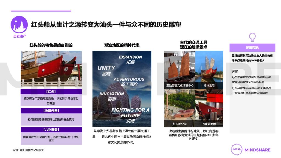
Task: Select the slide title starting with 红头船从生计之源
Action: 106,24
